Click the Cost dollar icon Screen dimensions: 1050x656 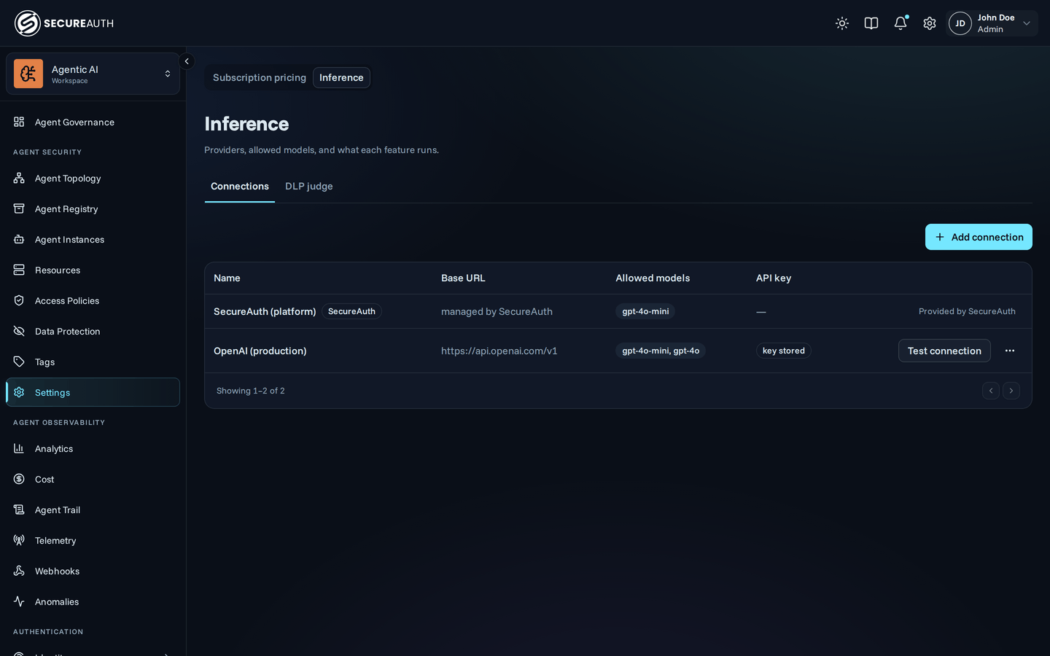pyautogui.click(x=19, y=479)
